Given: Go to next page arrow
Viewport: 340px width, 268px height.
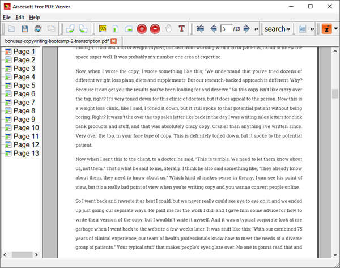Looking at the screenshot, I should click(246, 29).
